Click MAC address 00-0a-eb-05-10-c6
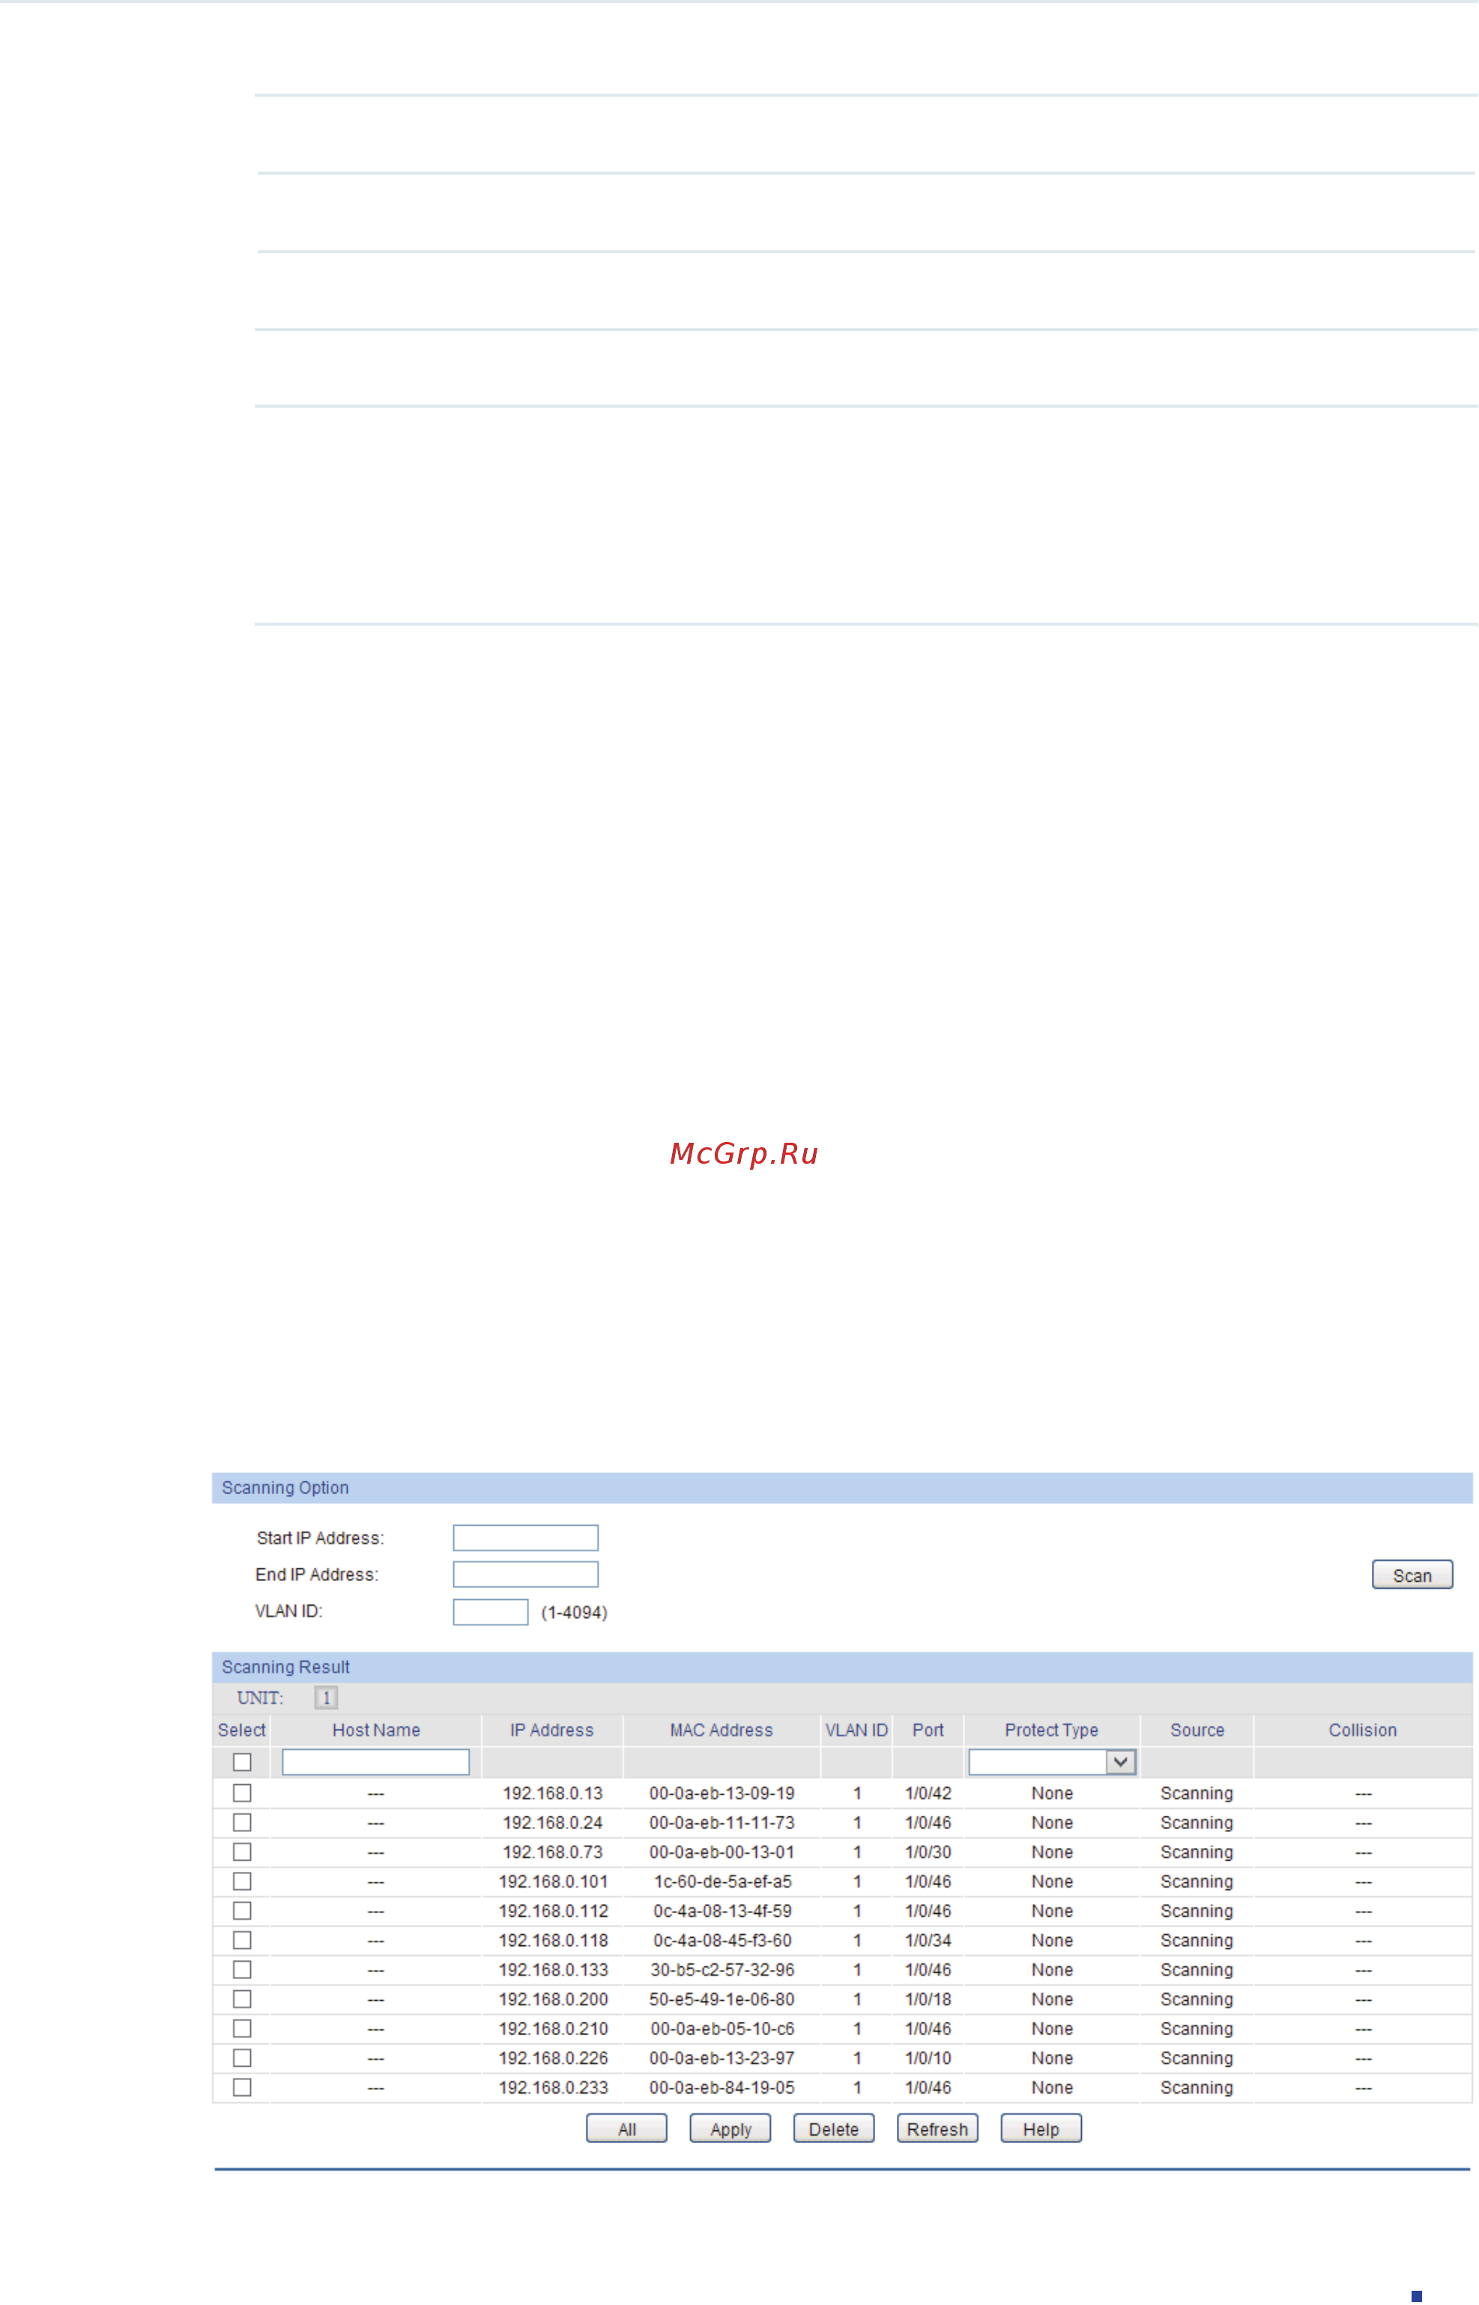 [722, 2028]
